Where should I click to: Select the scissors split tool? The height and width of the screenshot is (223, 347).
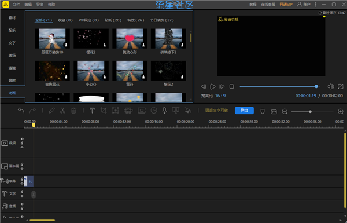point(62,111)
